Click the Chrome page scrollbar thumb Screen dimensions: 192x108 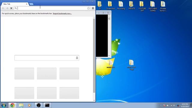(94, 56)
